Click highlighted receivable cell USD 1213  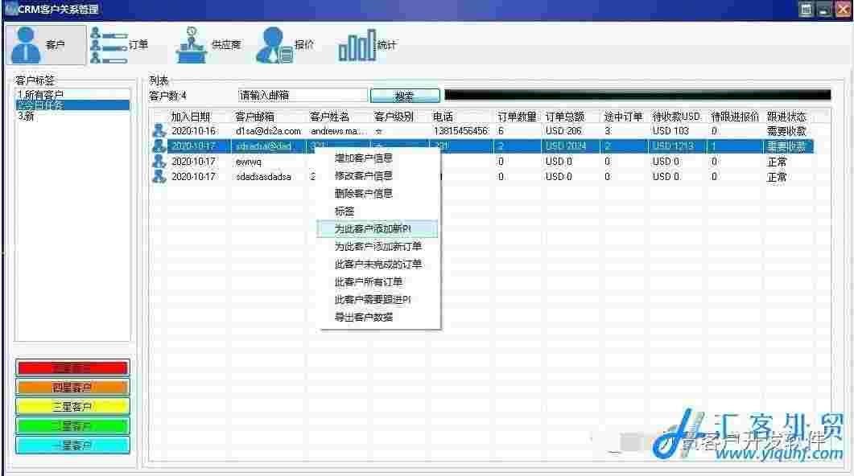[673, 146]
